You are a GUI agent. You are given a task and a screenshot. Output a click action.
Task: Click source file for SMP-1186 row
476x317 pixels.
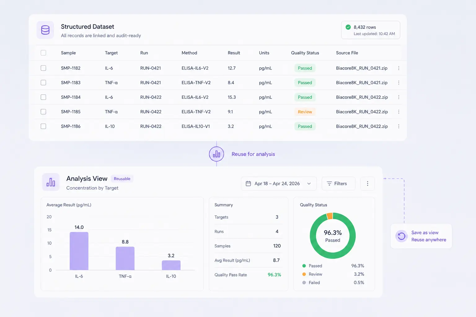pos(362,126)
